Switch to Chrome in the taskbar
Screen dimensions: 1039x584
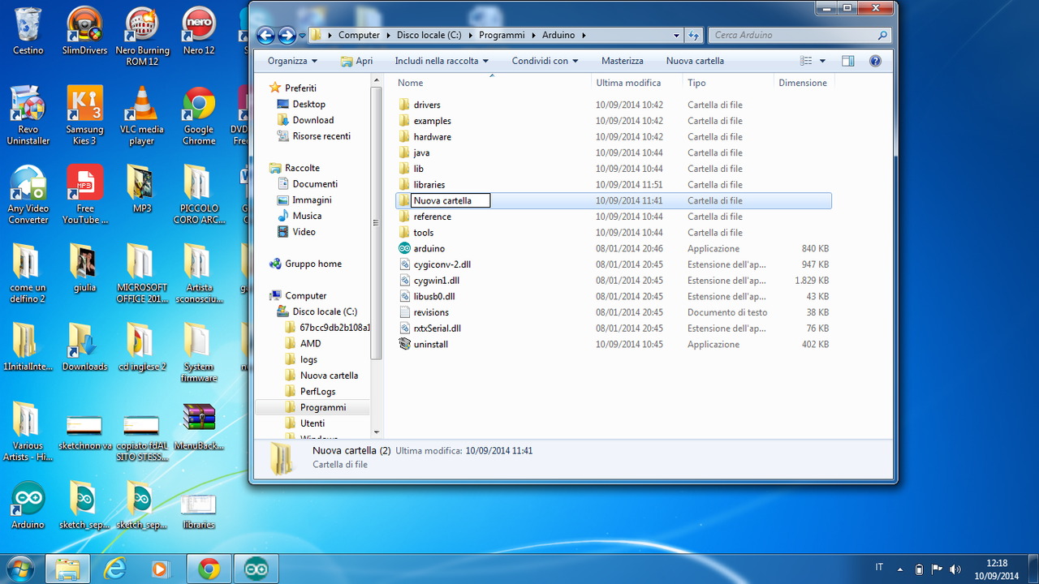(209, 569)
